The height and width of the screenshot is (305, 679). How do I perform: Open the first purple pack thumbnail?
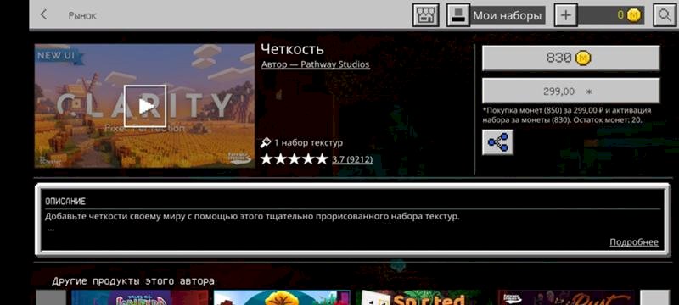(139, 297)
